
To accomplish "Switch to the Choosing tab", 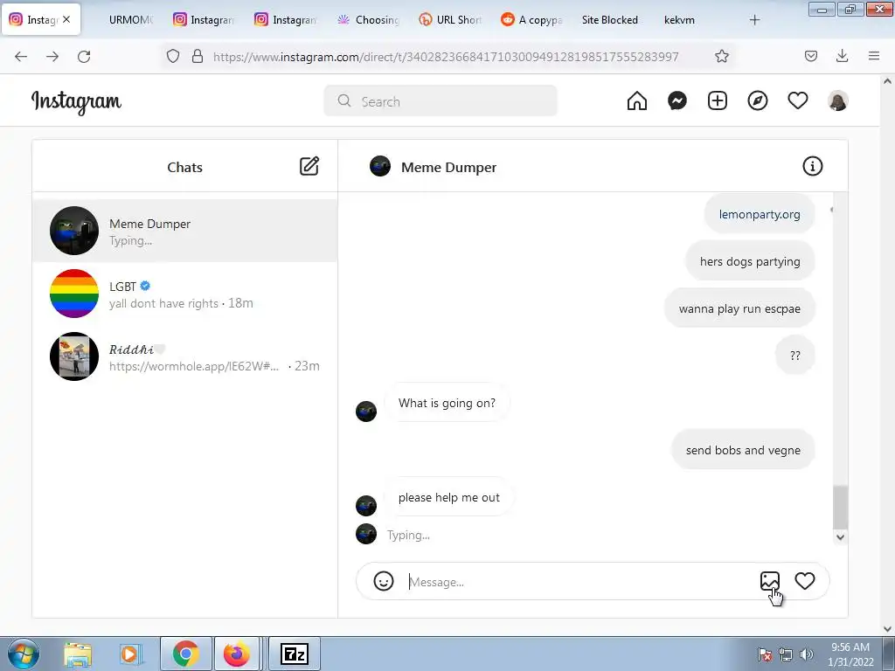I will pos(369,19).
